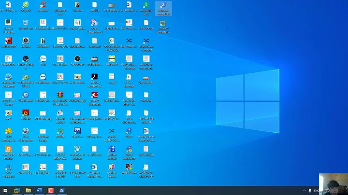Open Camtasia from the taskbar
Viewport: 348px width, 195px height.
51,190
